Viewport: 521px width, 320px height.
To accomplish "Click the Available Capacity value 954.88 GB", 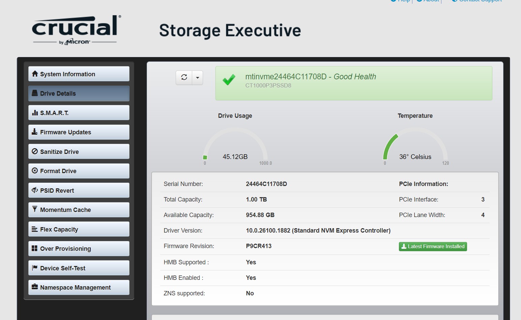I will 260,215.
